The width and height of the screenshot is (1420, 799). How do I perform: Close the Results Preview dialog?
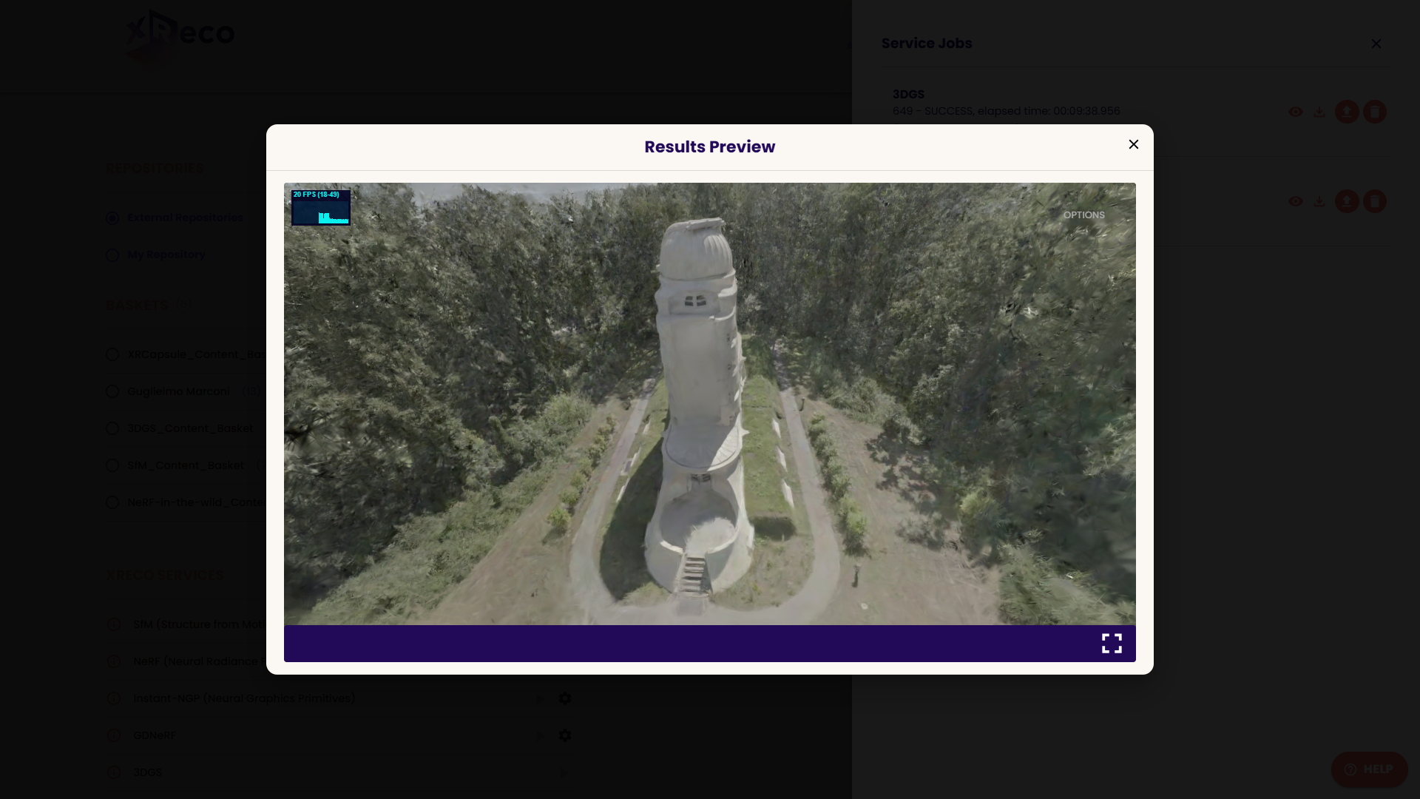[1133, 145]
